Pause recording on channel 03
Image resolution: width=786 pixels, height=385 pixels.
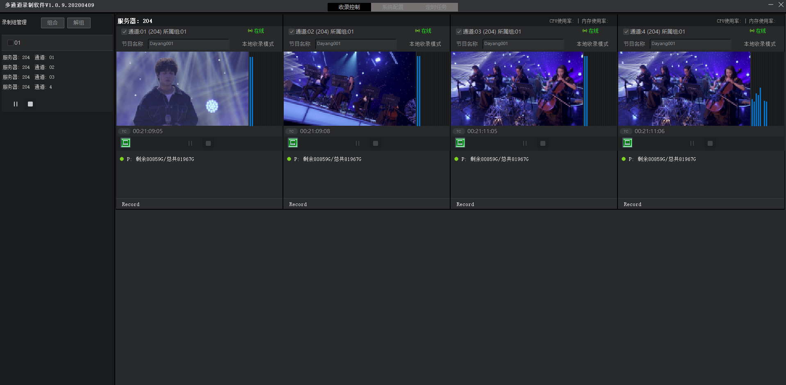click(525, 143)
